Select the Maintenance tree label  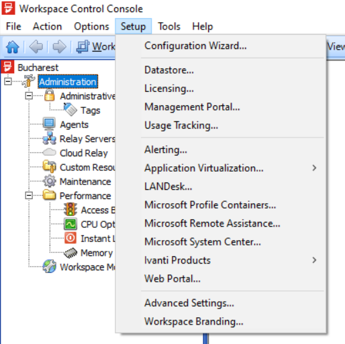(x=85, y=182)
